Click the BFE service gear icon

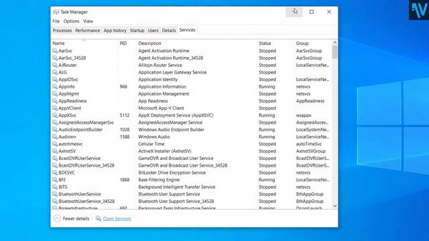(55, 179)
